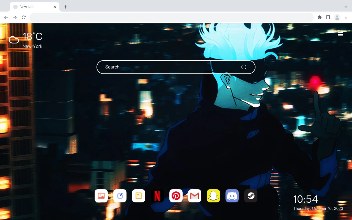Close the New tab tab

tap(55, 7)
